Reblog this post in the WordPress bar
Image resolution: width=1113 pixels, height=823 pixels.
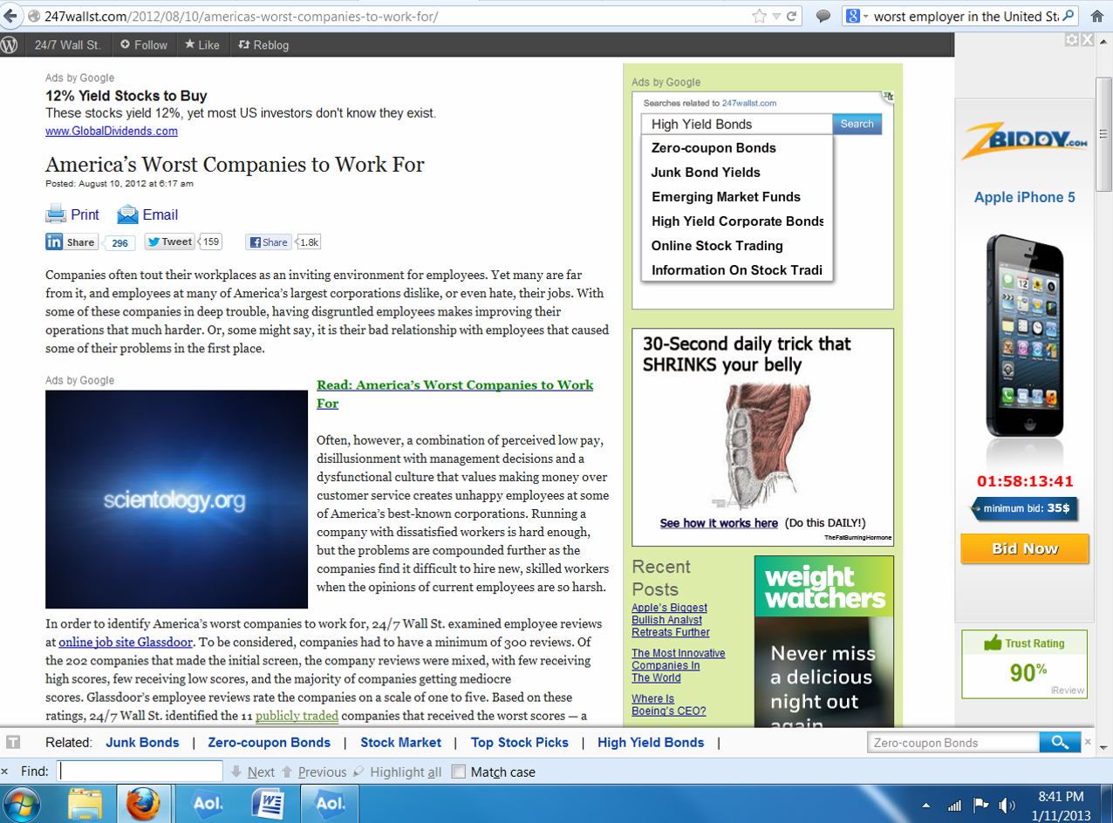[x=263, y=44]
